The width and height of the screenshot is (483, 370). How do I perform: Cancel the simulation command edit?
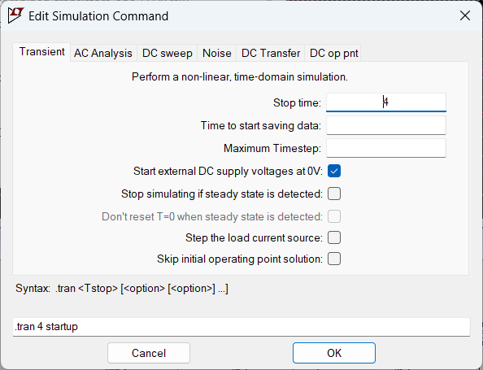(149, 353)
